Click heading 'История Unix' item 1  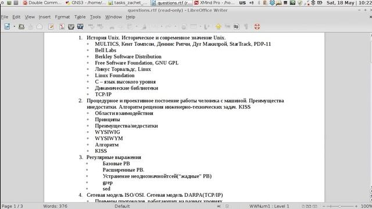click(x=156, y=38)
